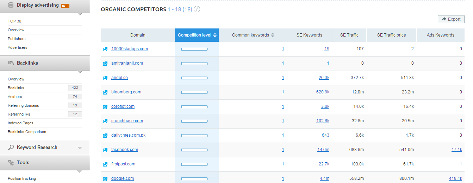473x183 pixels.
Task: Open external link icon for google.com
Action: click(x=105, y=179)
